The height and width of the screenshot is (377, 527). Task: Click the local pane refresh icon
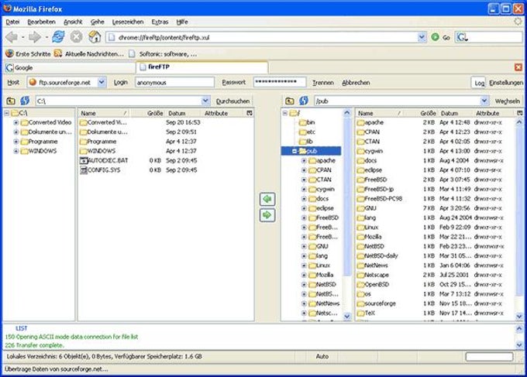[25, 101]
